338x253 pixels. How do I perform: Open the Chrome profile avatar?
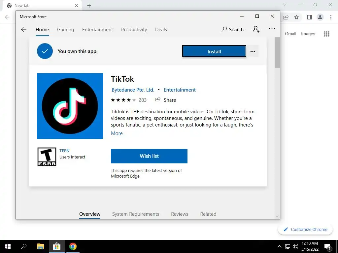(320, 17)
